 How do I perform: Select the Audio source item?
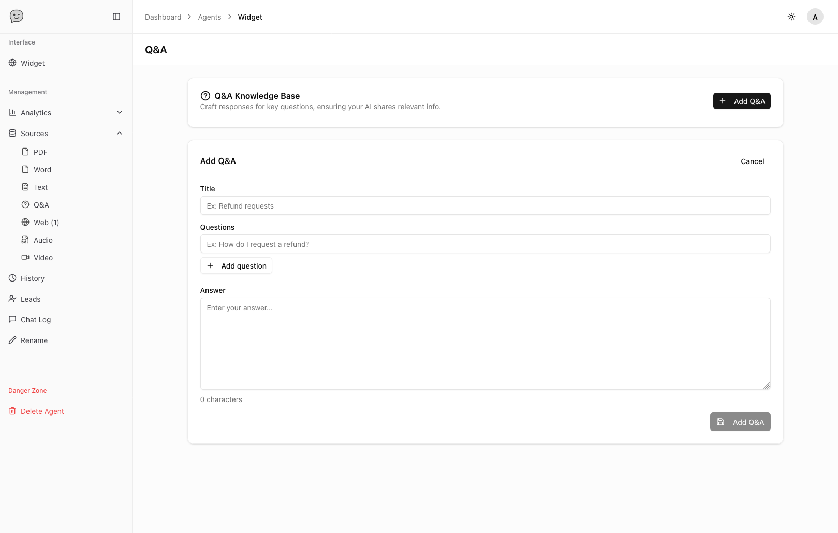click(x=43, y=240)
